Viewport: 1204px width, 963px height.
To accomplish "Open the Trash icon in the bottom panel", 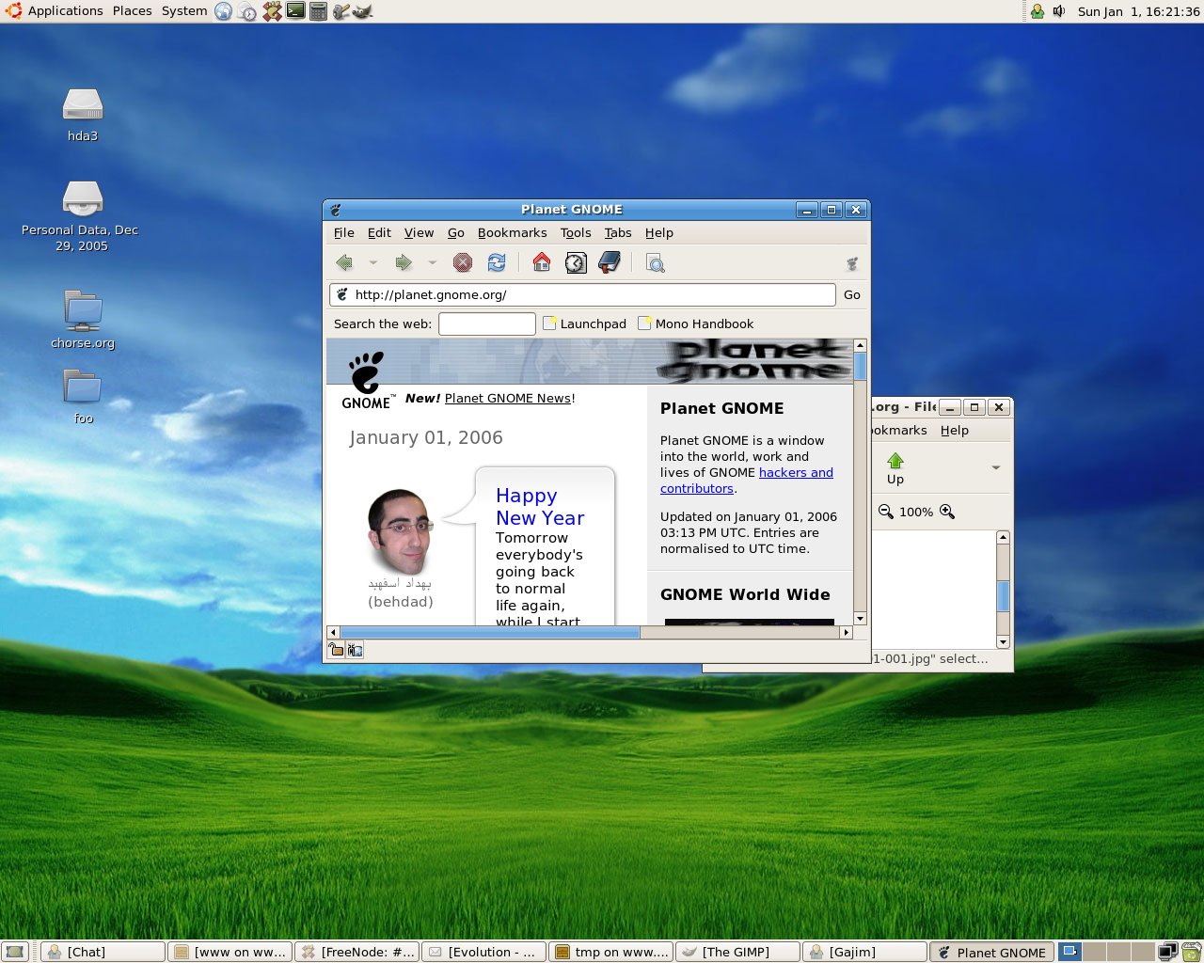I will point(1191,952).
